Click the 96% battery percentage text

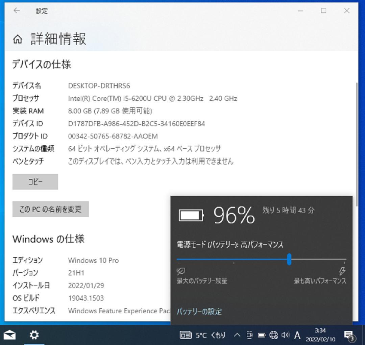[234, 215]
